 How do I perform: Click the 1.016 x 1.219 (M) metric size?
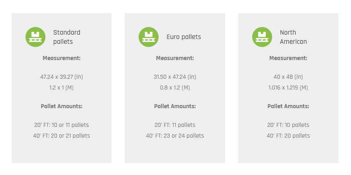pyautogui.click(x=288, y=87)
